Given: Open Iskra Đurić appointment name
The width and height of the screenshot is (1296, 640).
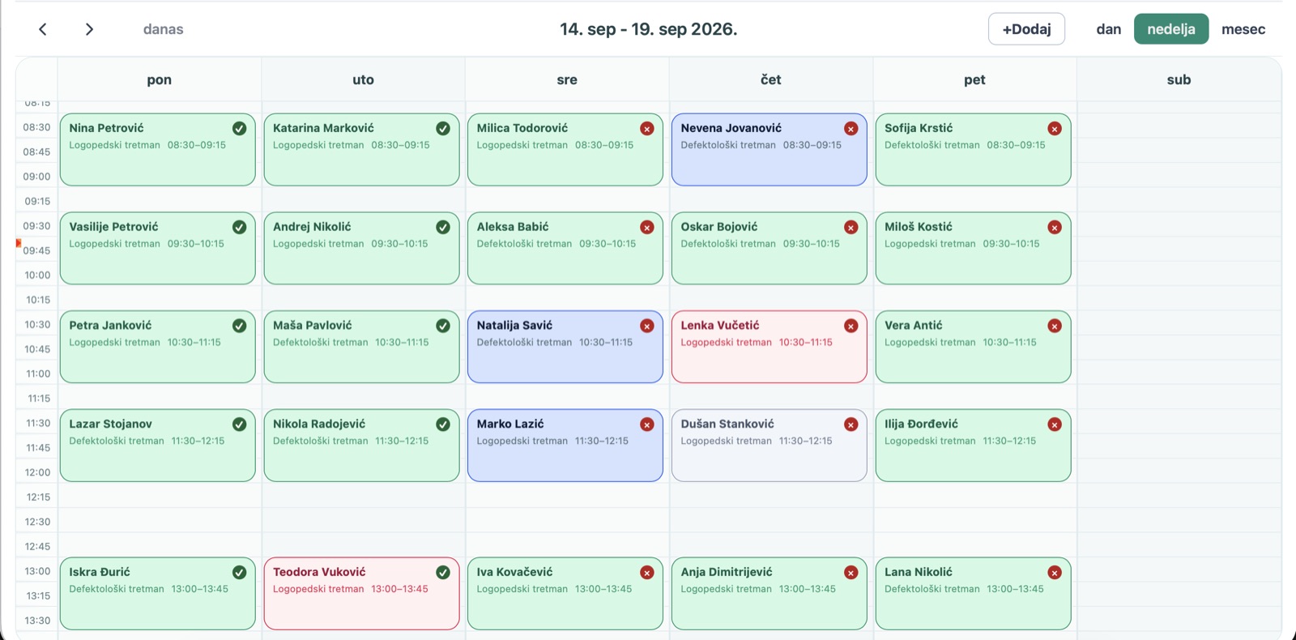Looking at the screenshot, I should pyautogui.click(x=100, y=572).
